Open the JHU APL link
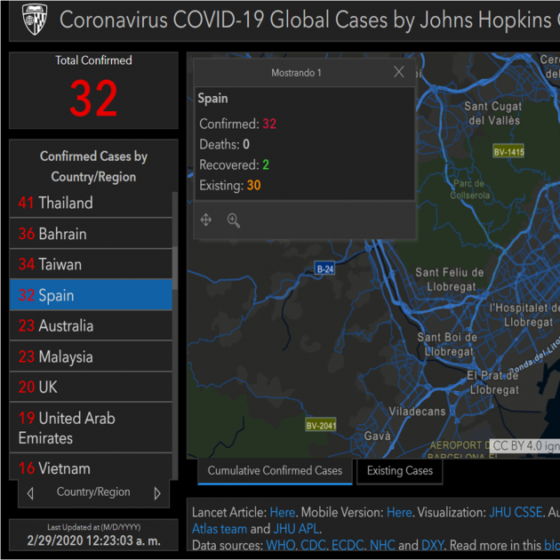Screen dimensions: 560x560 coord(296,529)
